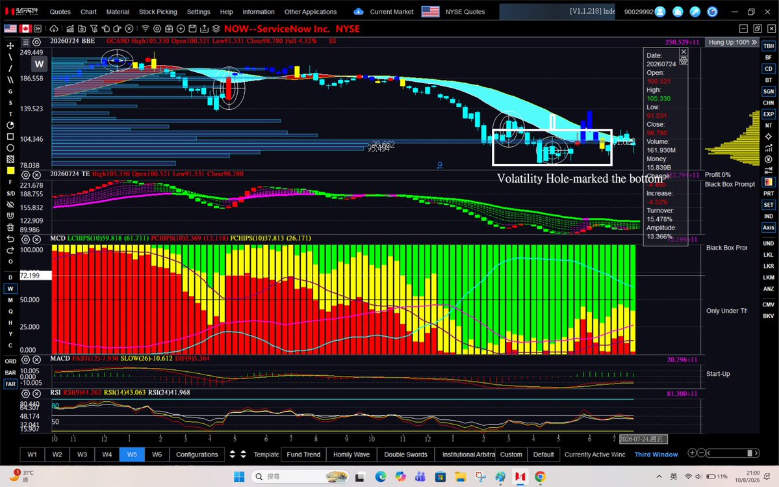Click the upload share toolbar icon

click(204, 29)
